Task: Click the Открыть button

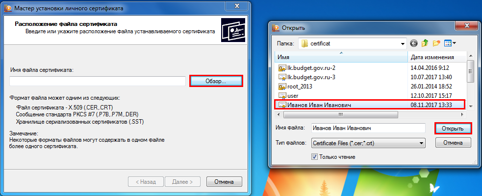Action: pos(453,129)
